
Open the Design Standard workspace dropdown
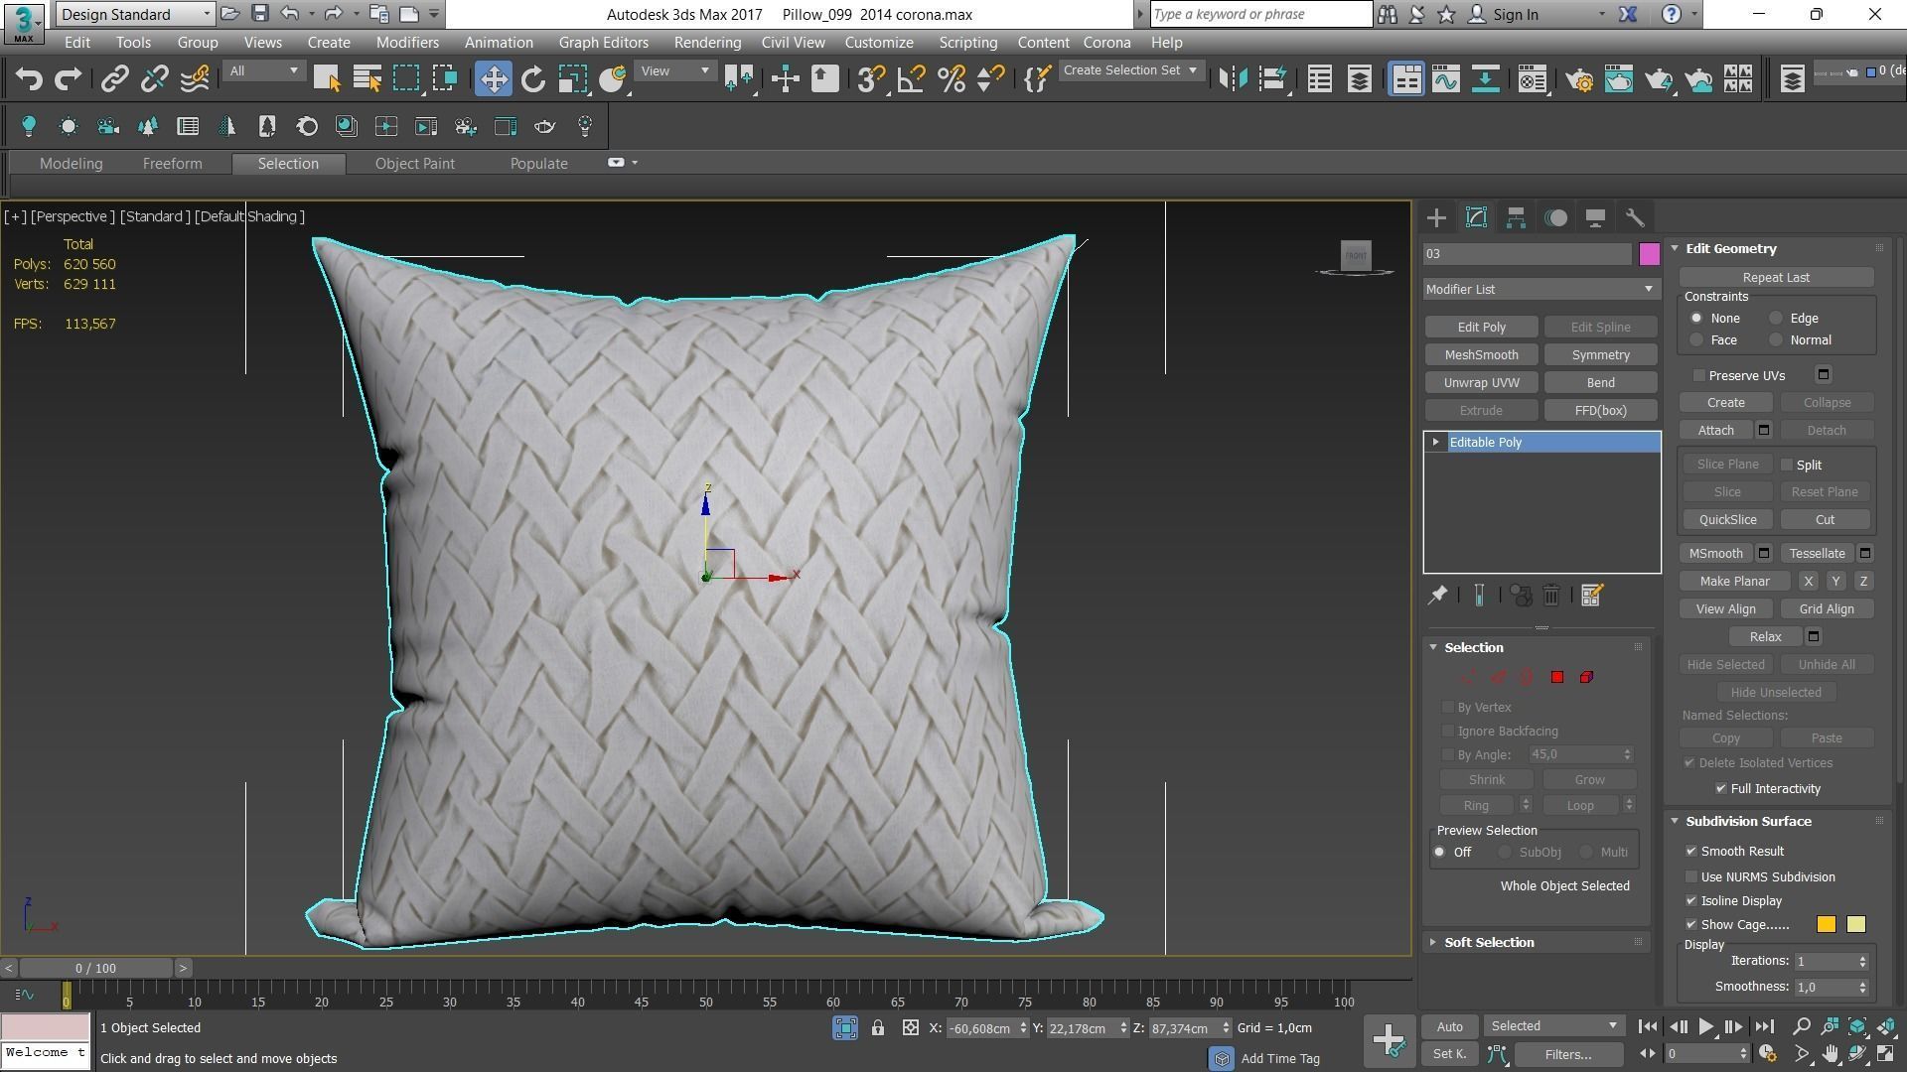coord(135,14)
